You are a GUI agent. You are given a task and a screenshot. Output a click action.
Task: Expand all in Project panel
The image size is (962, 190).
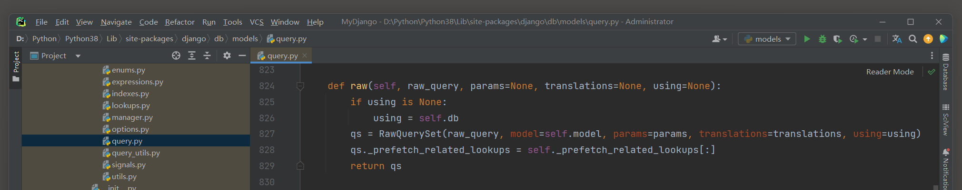pyautogui.click(x=192, y=55)
